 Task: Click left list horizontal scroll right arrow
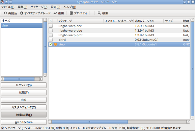(x=41, y=79)
